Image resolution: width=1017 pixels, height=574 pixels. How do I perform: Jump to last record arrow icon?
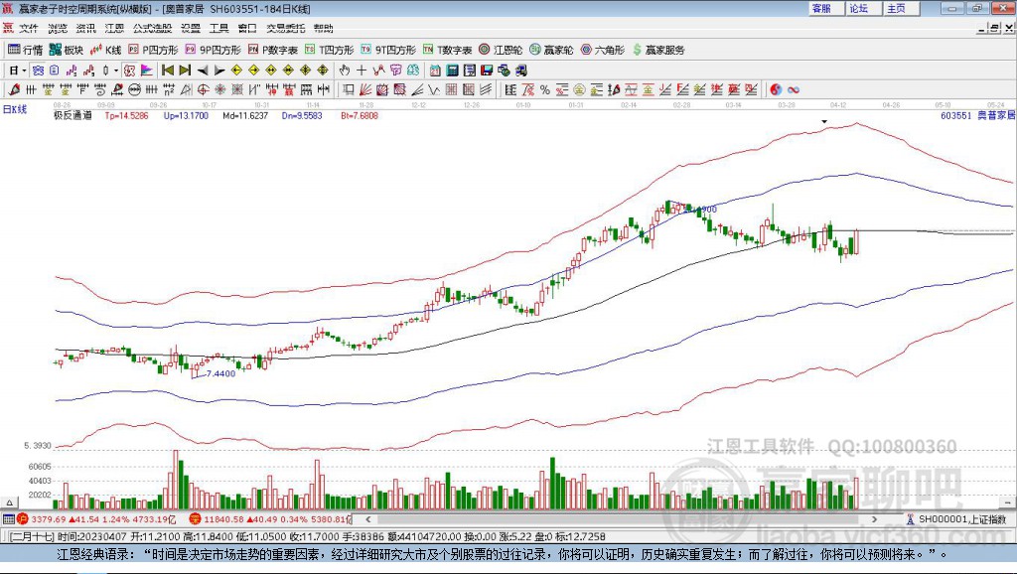(185, 71)
